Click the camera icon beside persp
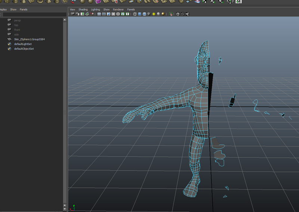This screenshot has width=299, height=212. (9, 20)
